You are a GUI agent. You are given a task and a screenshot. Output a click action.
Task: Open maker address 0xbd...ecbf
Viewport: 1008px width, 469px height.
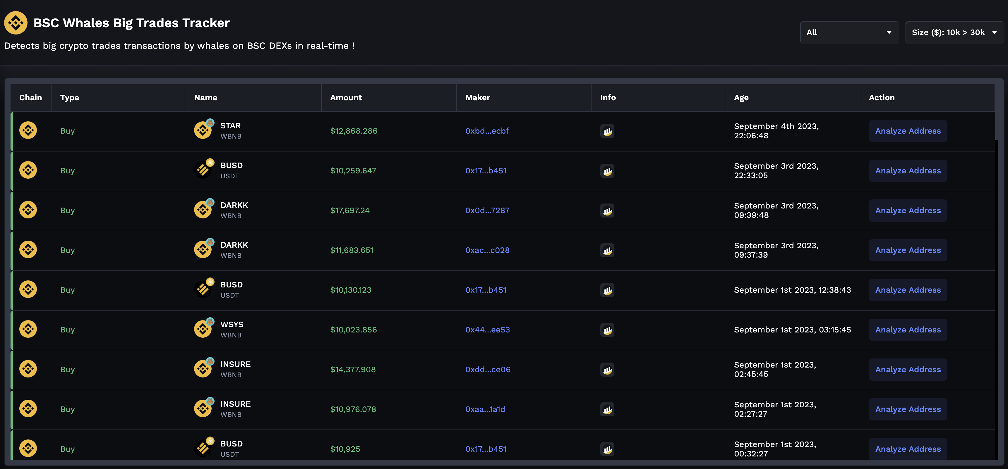pos(487,131)
